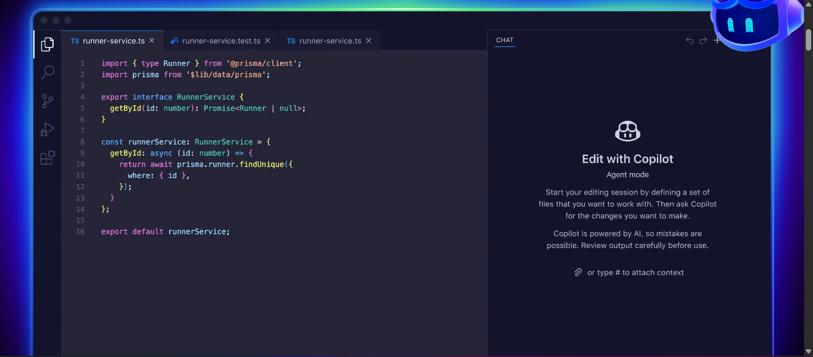Open the Run and Debug view
This screenshot has height=357, width=813.
point(47,130)
